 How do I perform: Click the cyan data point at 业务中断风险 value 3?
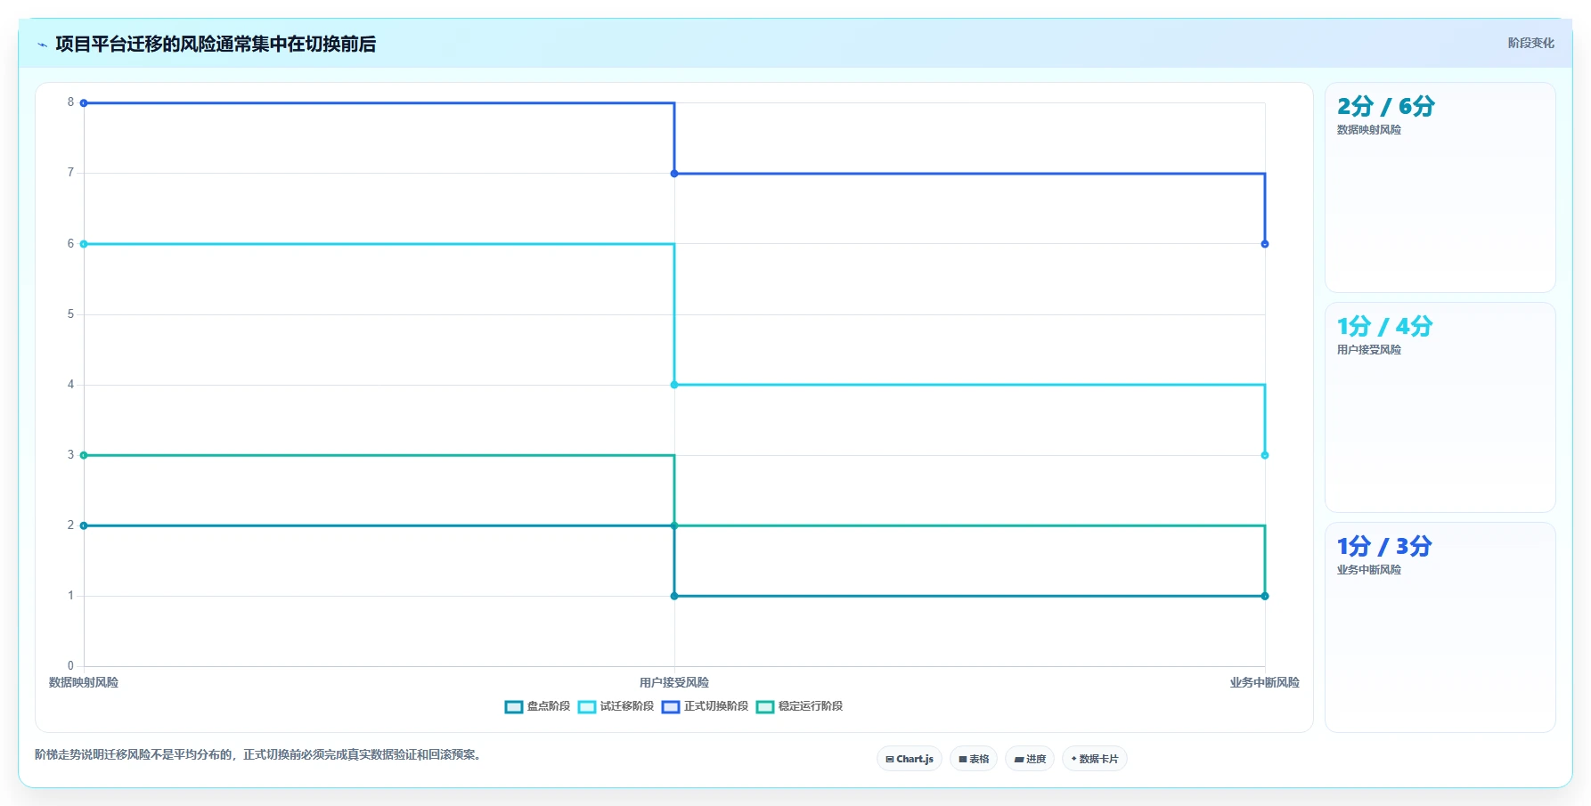coord(1265,455)
